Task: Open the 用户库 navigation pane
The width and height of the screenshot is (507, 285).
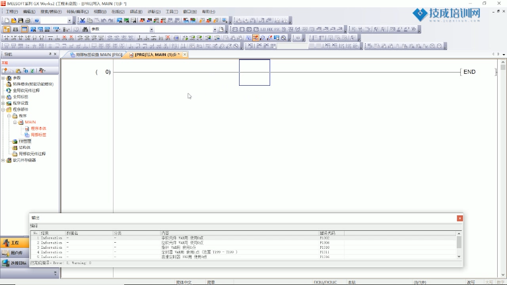Action: [15, 253]
